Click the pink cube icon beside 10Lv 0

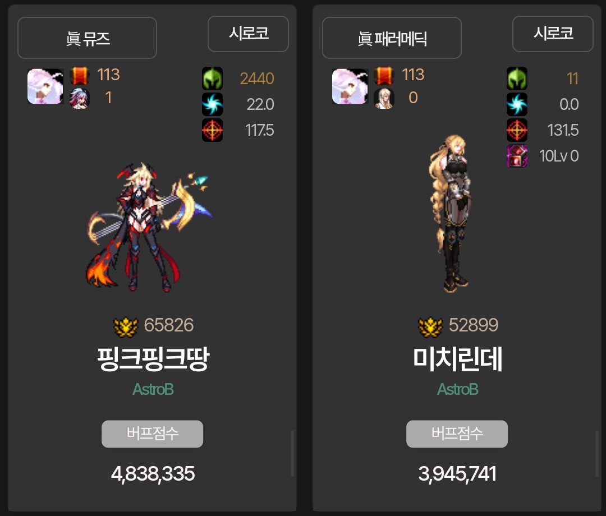coord(517,156)
